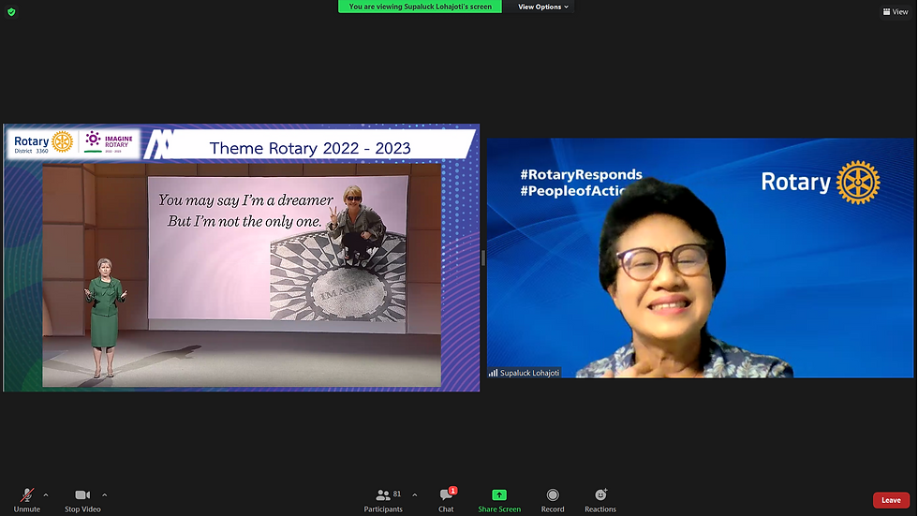Open video options arrow beside Stop Video
Screen dimensions: 918x516
pyautogui.click(x=104, y=495)
